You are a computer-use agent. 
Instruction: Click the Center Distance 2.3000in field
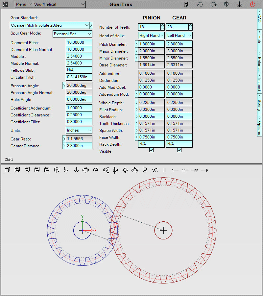coord(79,146)
